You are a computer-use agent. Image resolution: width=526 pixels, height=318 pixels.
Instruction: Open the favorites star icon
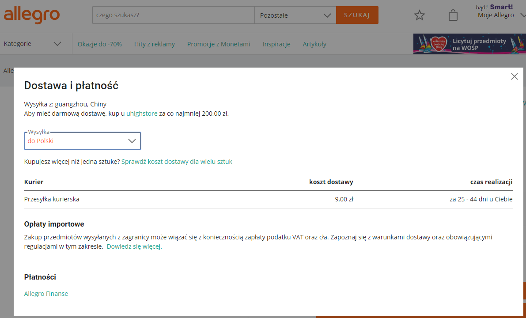point(419,15)
